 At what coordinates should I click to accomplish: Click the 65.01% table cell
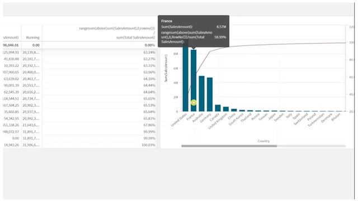coord(149,99)
